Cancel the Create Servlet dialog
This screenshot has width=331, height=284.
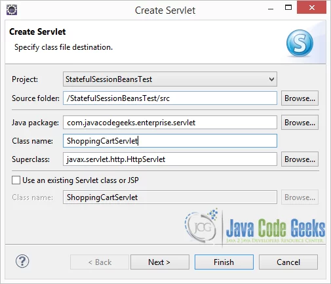pos(288,262)
